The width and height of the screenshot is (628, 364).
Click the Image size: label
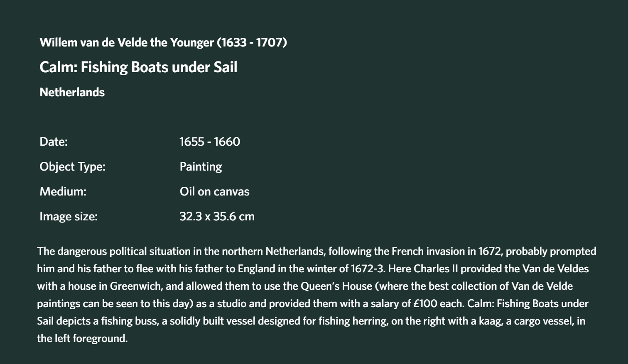pos(69,216)
